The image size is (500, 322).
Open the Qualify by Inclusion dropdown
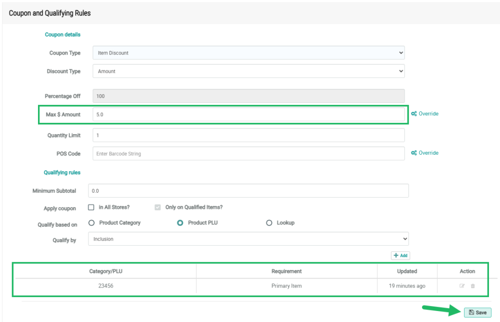point(248,239)
